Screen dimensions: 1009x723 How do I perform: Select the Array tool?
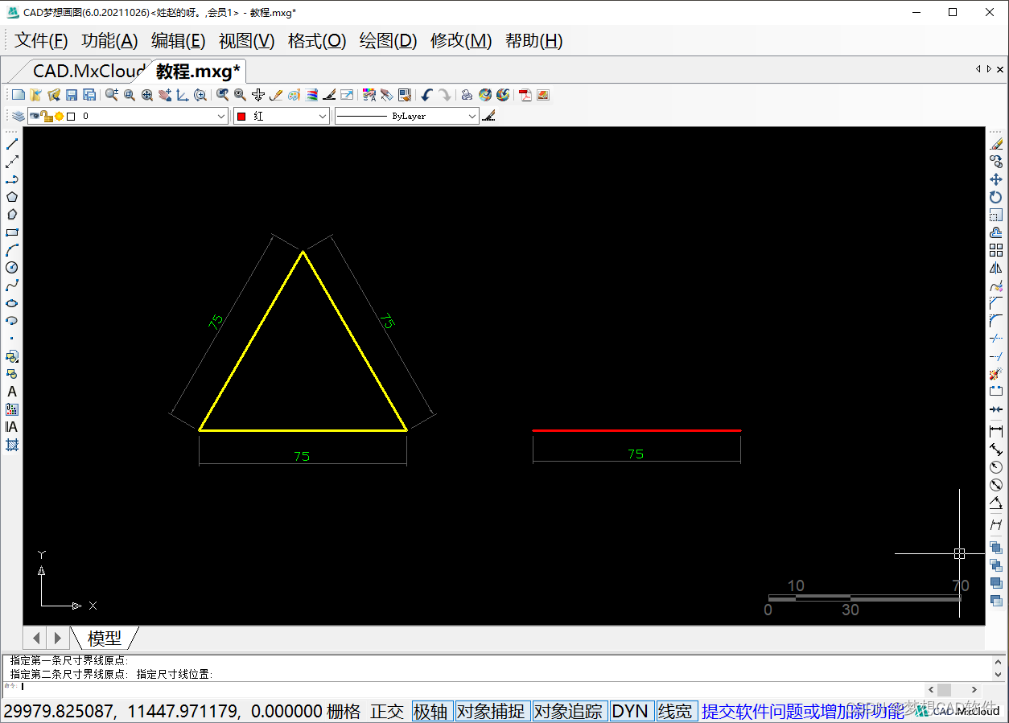click(996, 250)
